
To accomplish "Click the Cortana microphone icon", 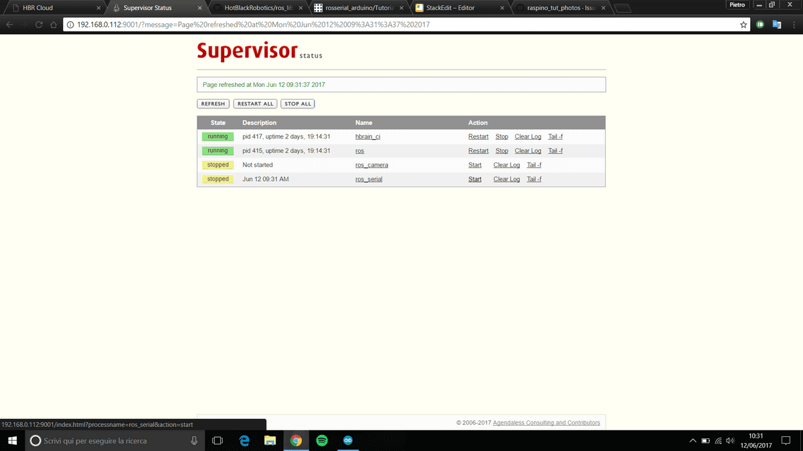I will (194, 440).
